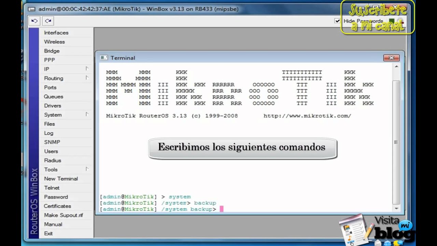Image resolution: width=437 pixels, height=246 pixels.
Task: Click the Terminal vertical scrollbar thumb
Action: click(x=396, y=142)
